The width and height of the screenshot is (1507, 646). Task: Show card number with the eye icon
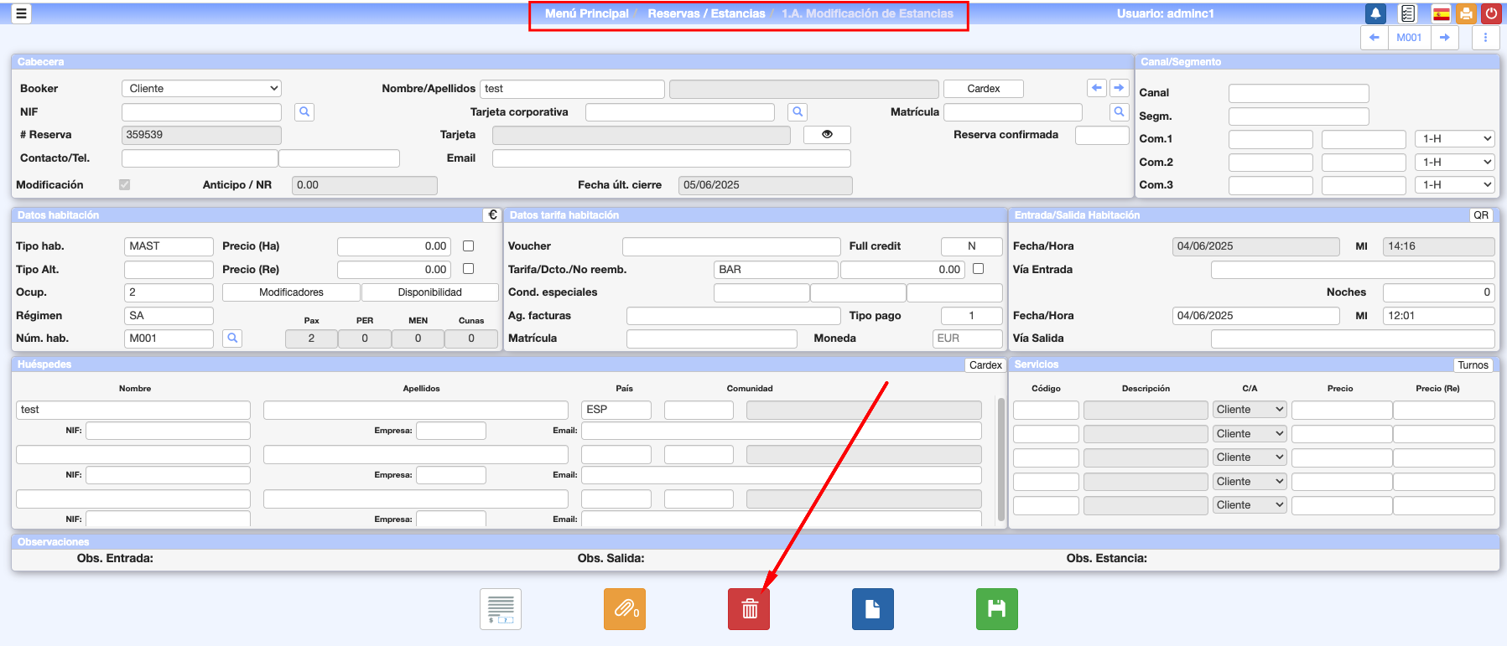click(827, 135)
